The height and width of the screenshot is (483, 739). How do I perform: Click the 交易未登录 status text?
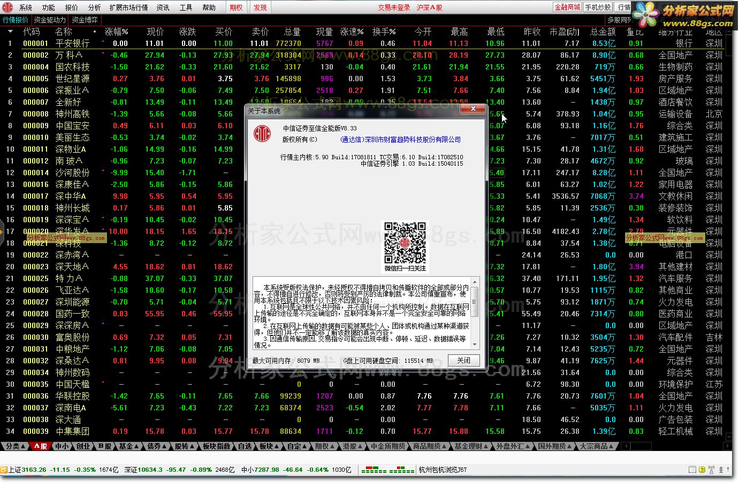click(394, 7)
